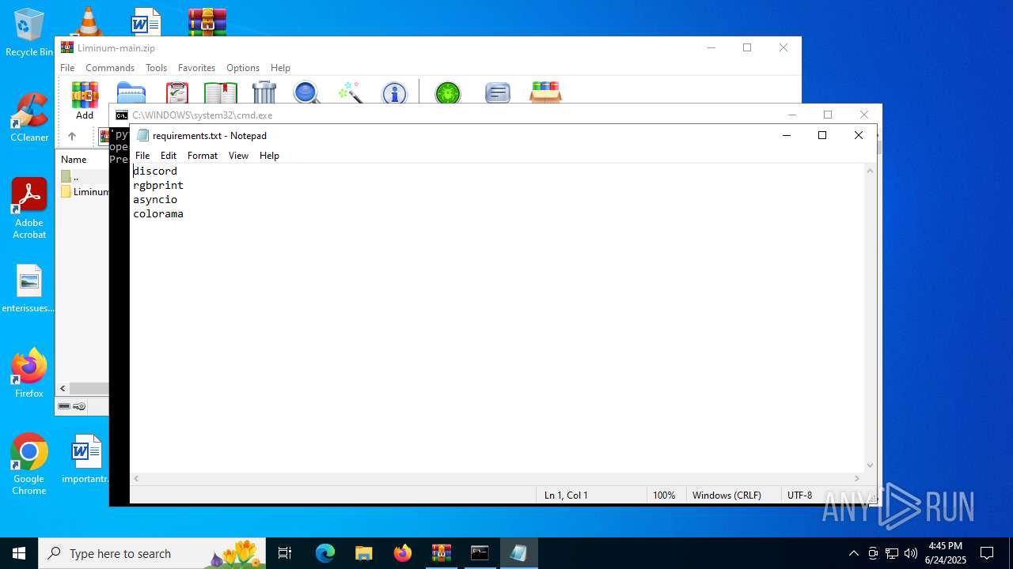Click on the word 'asyncio' in Notepad
The width and height of the screenshot is (1013, 569).
pos(155,199)
